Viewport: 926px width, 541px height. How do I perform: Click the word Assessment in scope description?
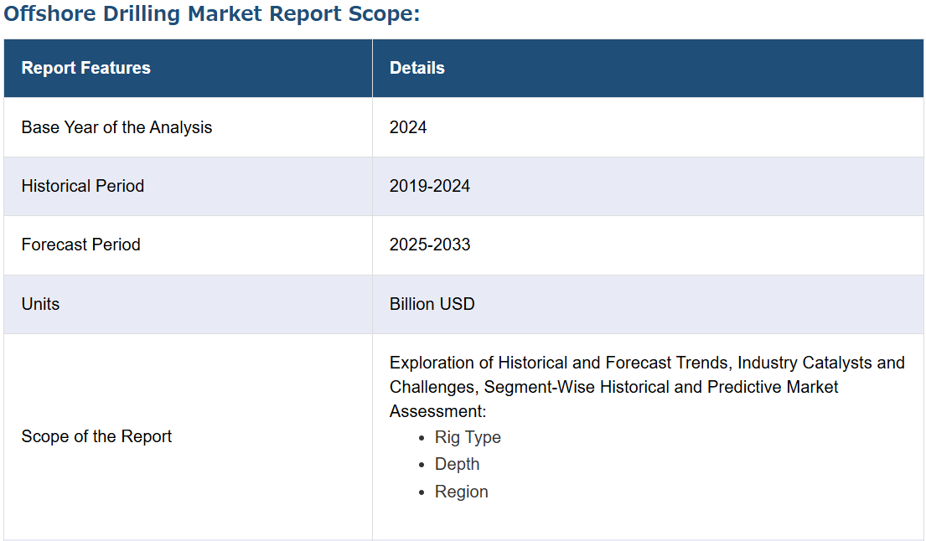point(435,411)
